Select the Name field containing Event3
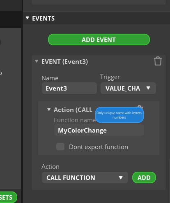The width and height of the screenshot is (170, 203). point(69,88)
